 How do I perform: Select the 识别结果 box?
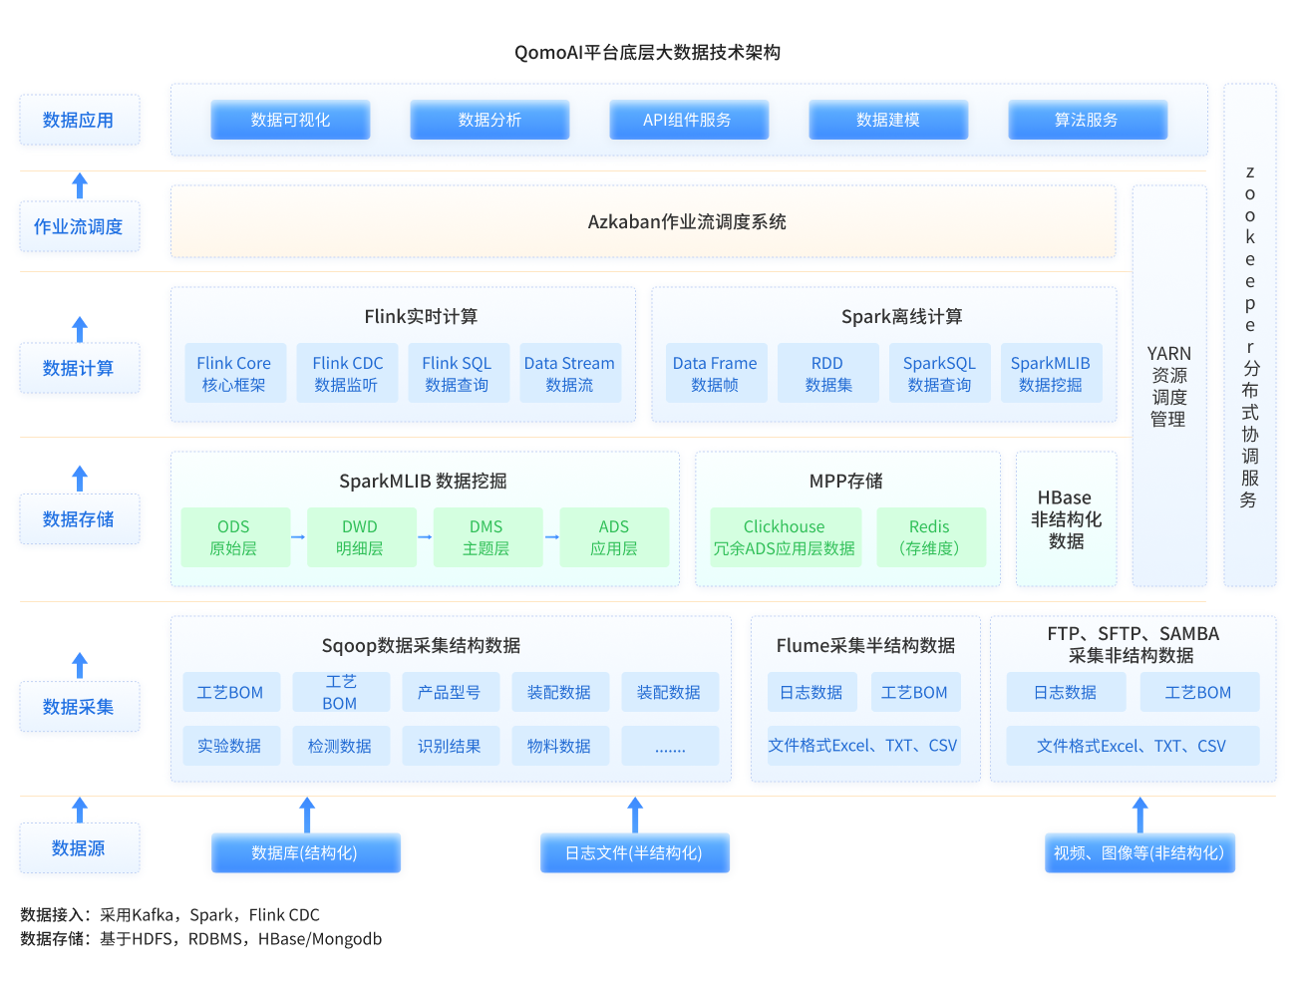450,746
